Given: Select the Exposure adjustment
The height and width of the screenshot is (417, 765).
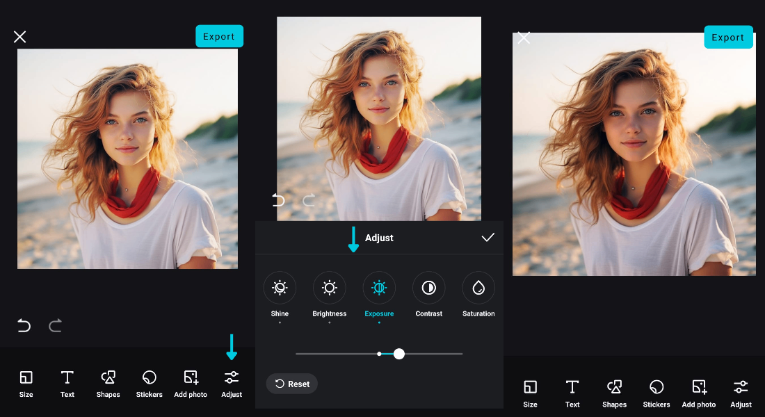Looking at the screenshot, I should pos(379,295).
